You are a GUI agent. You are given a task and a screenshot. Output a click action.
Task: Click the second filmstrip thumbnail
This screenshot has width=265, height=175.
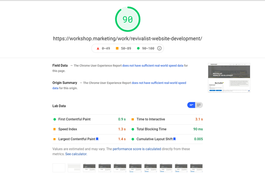(x=74, y=168)
